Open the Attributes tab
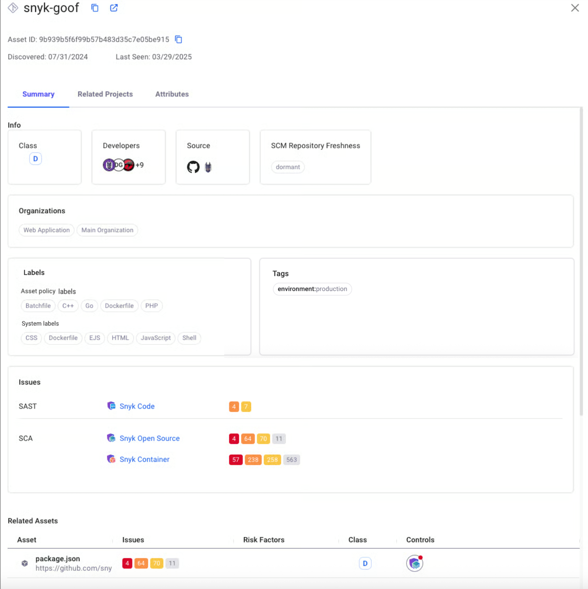This screenshot has width=588, height=589. (x=172, y=94)
